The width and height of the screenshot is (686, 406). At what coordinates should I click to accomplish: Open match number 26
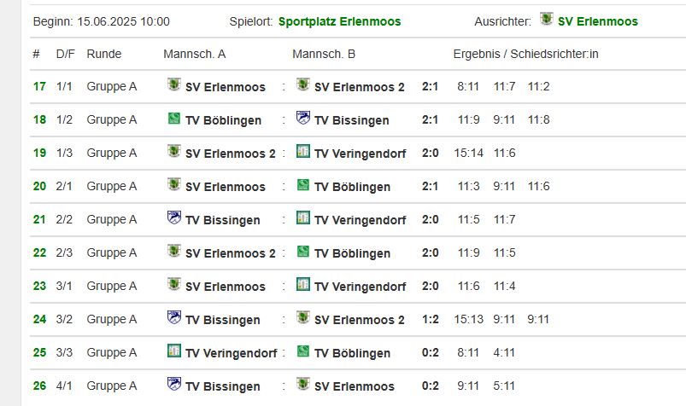coord(39,386)
